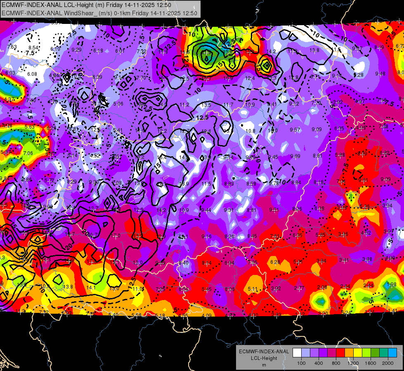Click legend tick label 400
Screen dimensions: 404x371
click(319, 363)
